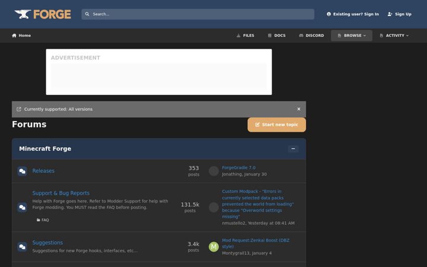Open Custom Modpack errors topic

tap(258, 204)
